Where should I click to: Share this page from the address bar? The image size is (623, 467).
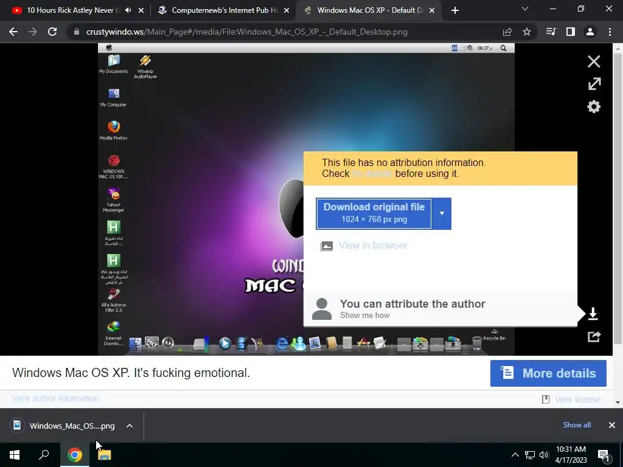click(507, 32)
